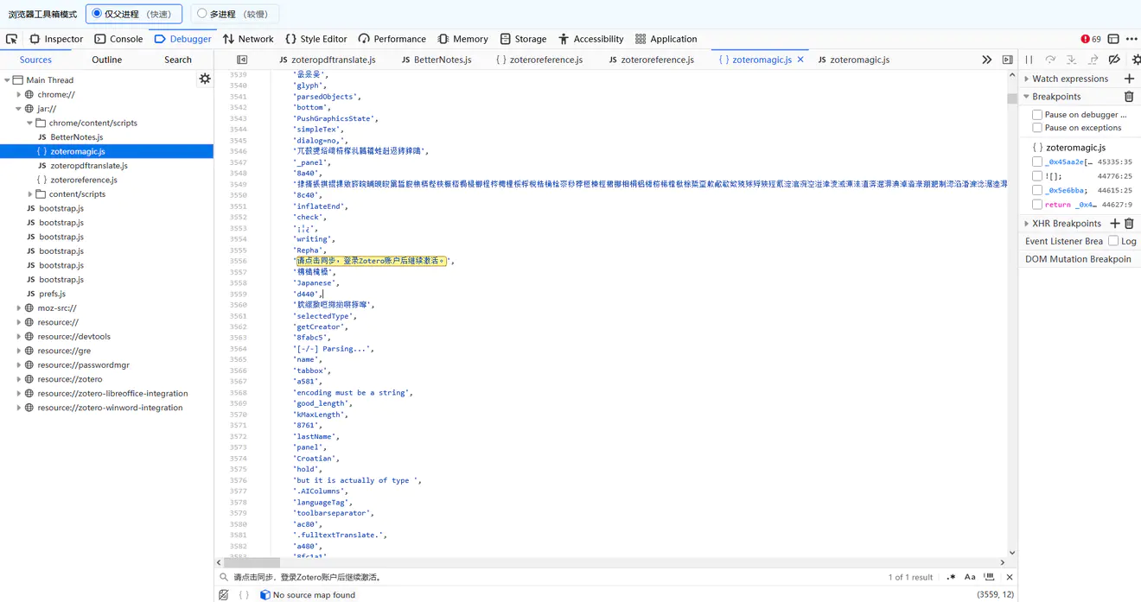Collapse the Breakpoints section
1141x602 pixels.
pos(1026,96)
